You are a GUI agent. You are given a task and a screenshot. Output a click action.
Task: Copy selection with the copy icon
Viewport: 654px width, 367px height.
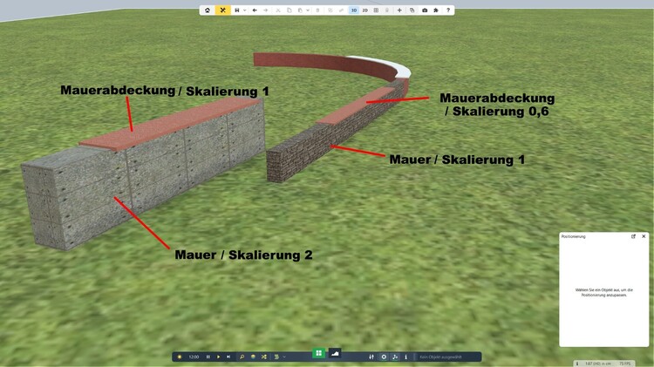click(289, 10)
